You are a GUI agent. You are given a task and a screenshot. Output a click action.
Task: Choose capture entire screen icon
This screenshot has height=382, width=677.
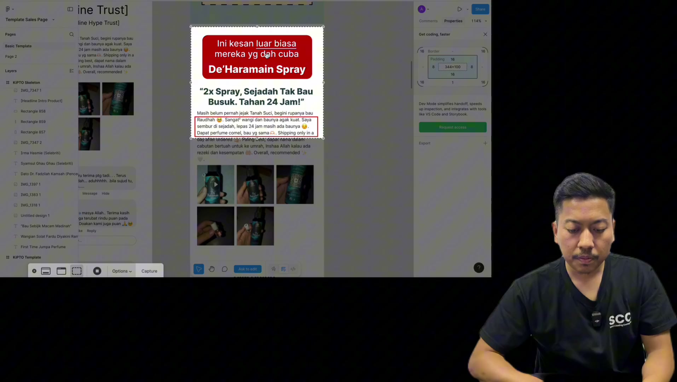point(46,271)
